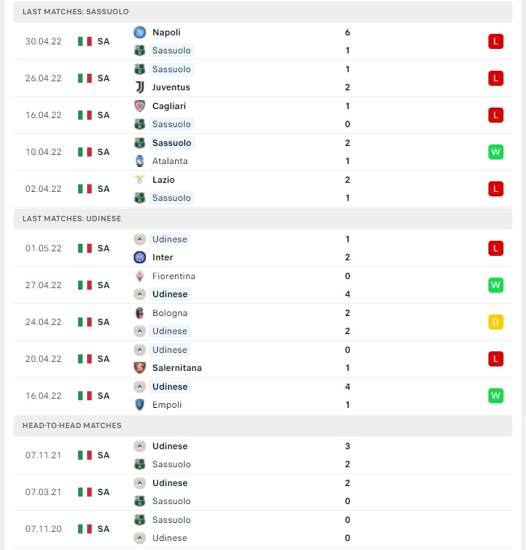Open the Empoli team link

[x=167, y=405]
